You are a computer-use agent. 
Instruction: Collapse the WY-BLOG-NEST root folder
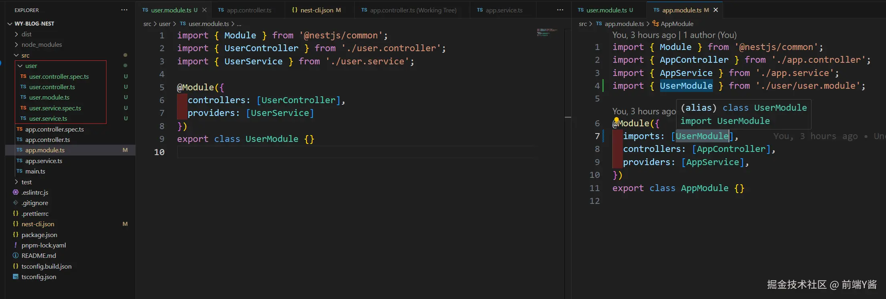click(x=10, y=24)
